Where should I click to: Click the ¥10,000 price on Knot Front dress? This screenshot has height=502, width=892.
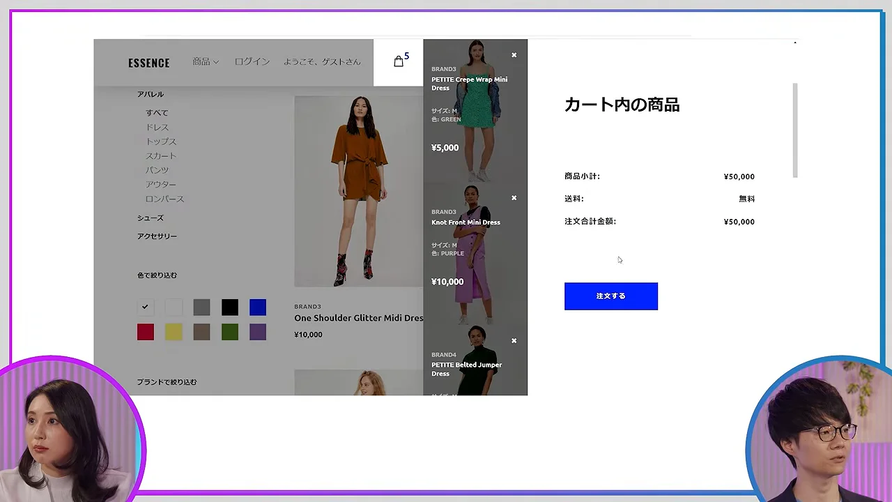click(447, 282)
